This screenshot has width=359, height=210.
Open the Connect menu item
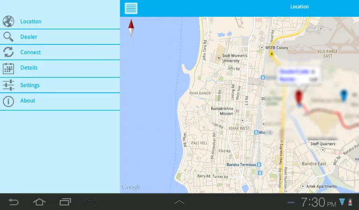[60, 52]
